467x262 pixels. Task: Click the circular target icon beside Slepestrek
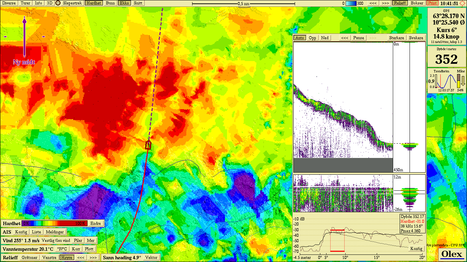click(58, 3)
